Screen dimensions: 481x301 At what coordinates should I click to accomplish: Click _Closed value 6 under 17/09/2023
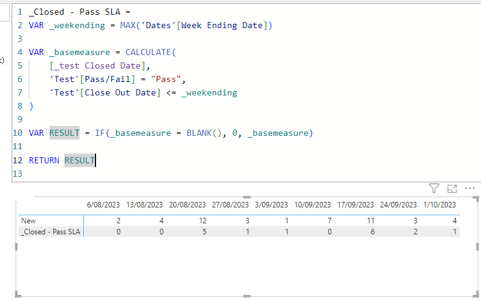tap(373, 232)
